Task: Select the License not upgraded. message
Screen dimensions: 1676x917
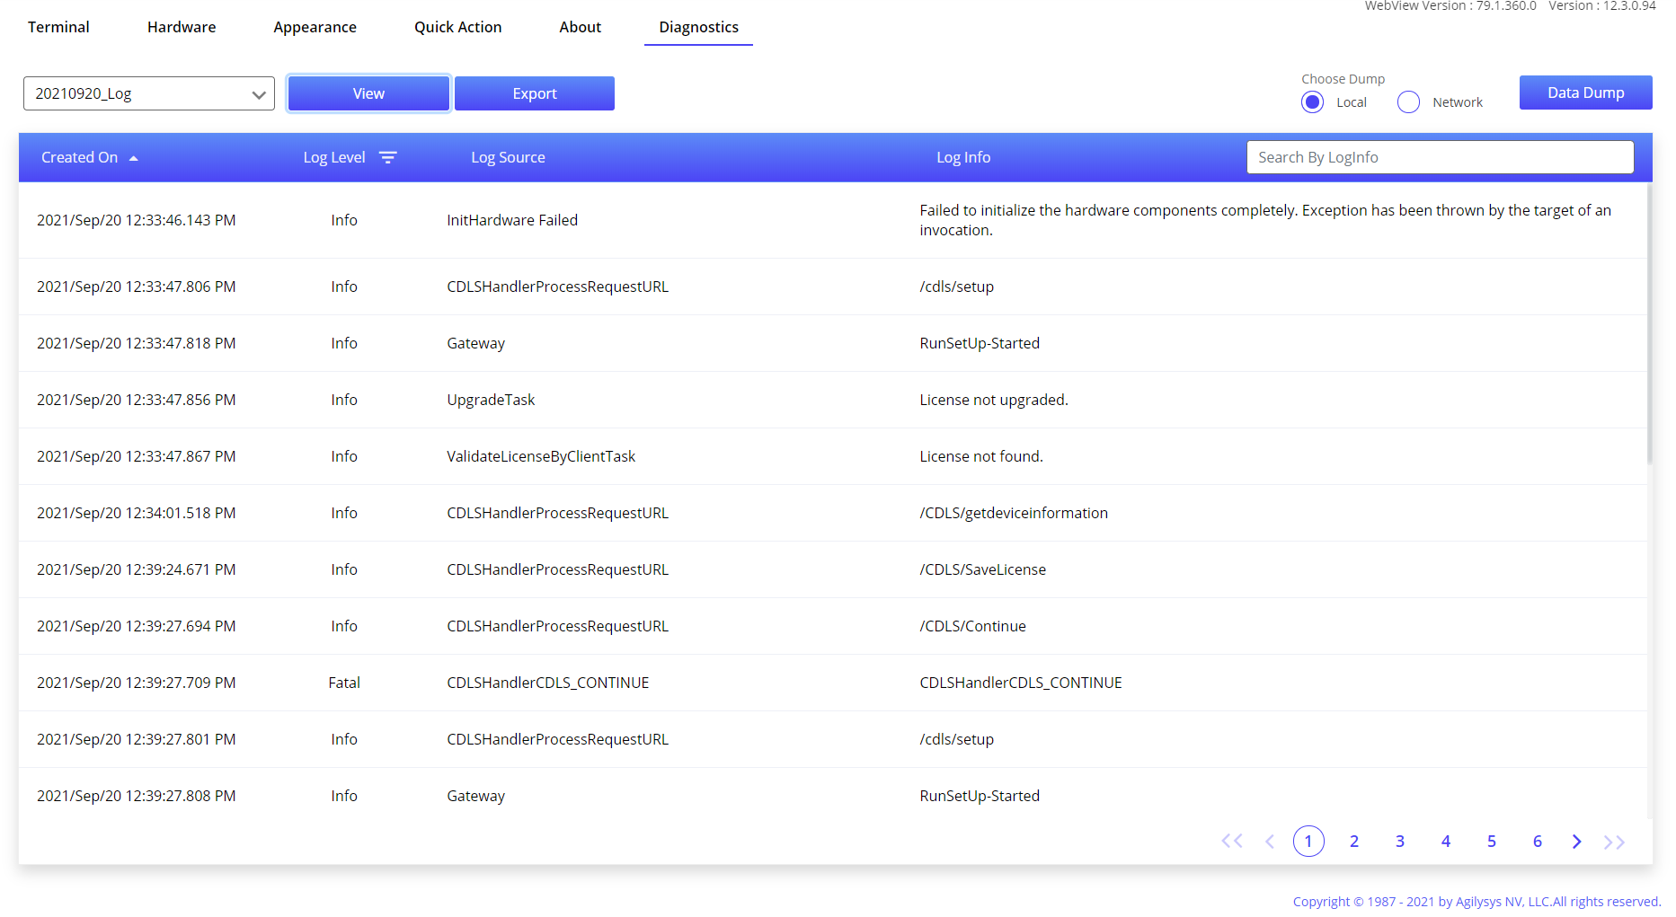Action: 994,400
